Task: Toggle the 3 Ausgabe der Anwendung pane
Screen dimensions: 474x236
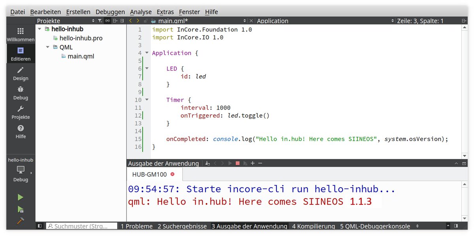Action: pyautogui.click(x=249, y=226)
